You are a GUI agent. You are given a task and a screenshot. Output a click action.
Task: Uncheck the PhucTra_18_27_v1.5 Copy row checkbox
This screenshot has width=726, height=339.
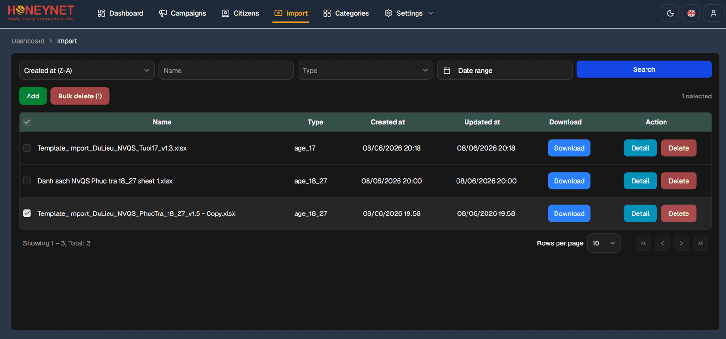point(27,213)
